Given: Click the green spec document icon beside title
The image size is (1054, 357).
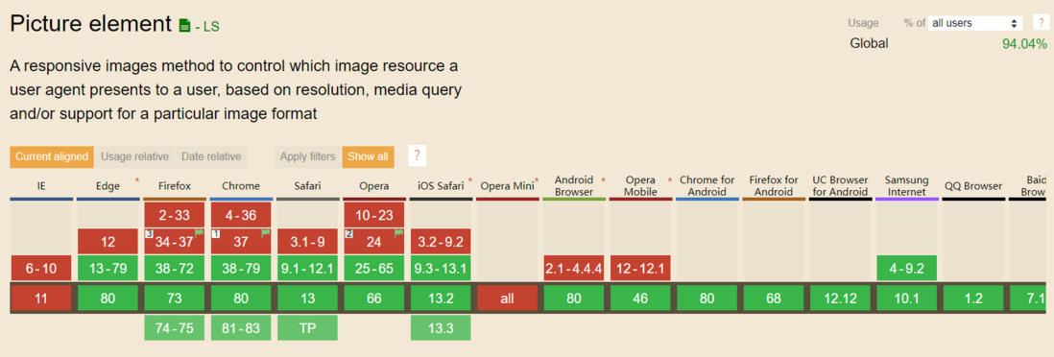Looking at the screenshot, I should 185,26.
